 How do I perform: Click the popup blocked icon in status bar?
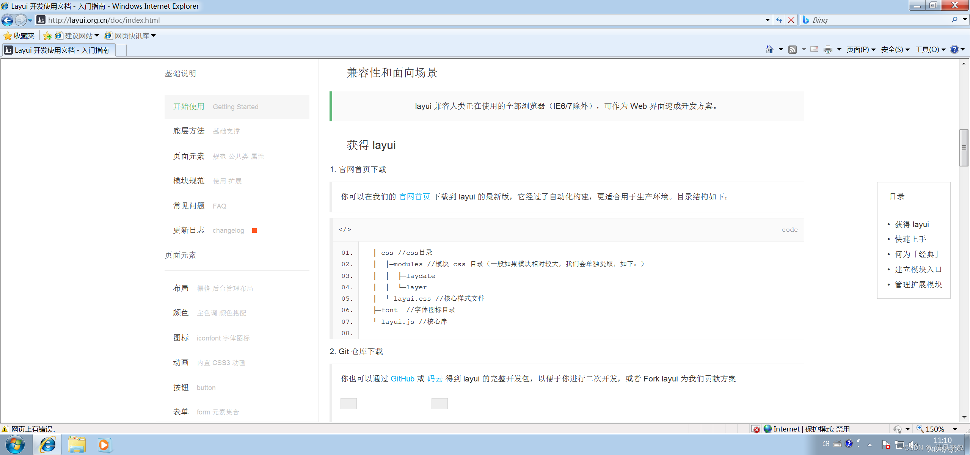(x=756, y=429)
